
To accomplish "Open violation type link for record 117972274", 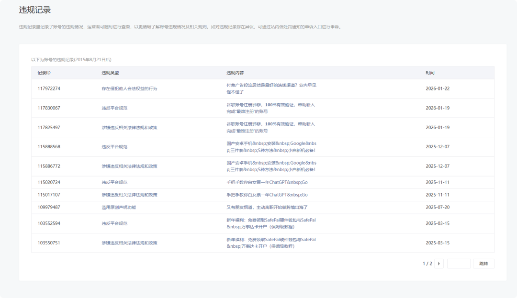I will (129, 88).
